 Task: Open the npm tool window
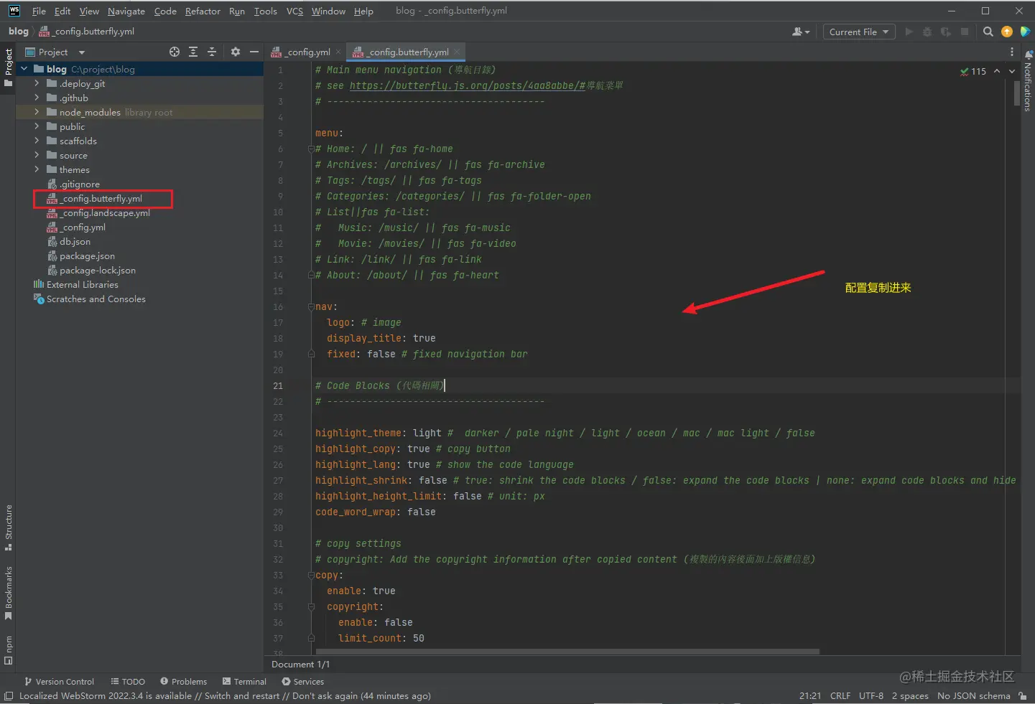(x=9, y=650)
